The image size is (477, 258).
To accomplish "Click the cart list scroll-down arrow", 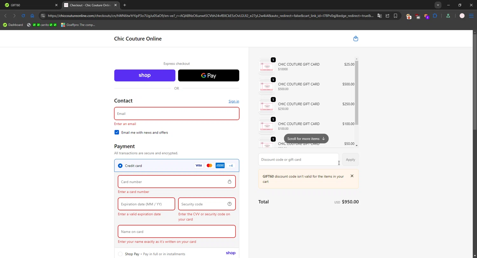I will pos(356,146).
